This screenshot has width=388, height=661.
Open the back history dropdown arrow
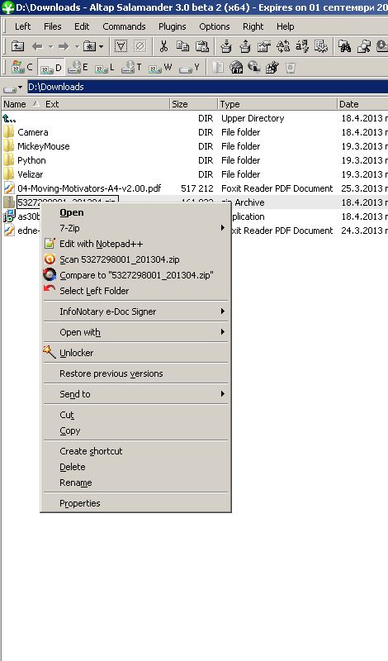[x=50, y=46]
